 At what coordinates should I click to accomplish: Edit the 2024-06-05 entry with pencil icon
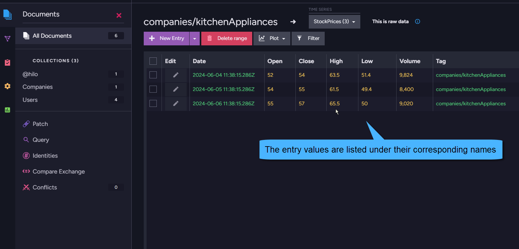pos(176,89)
